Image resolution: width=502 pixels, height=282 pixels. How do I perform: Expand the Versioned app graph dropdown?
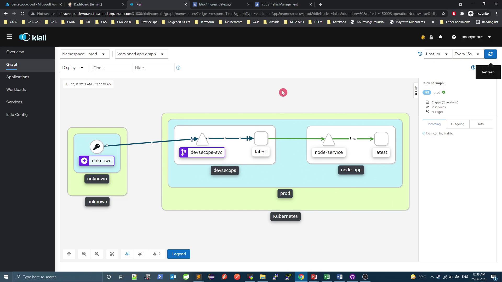coord(141,54)
